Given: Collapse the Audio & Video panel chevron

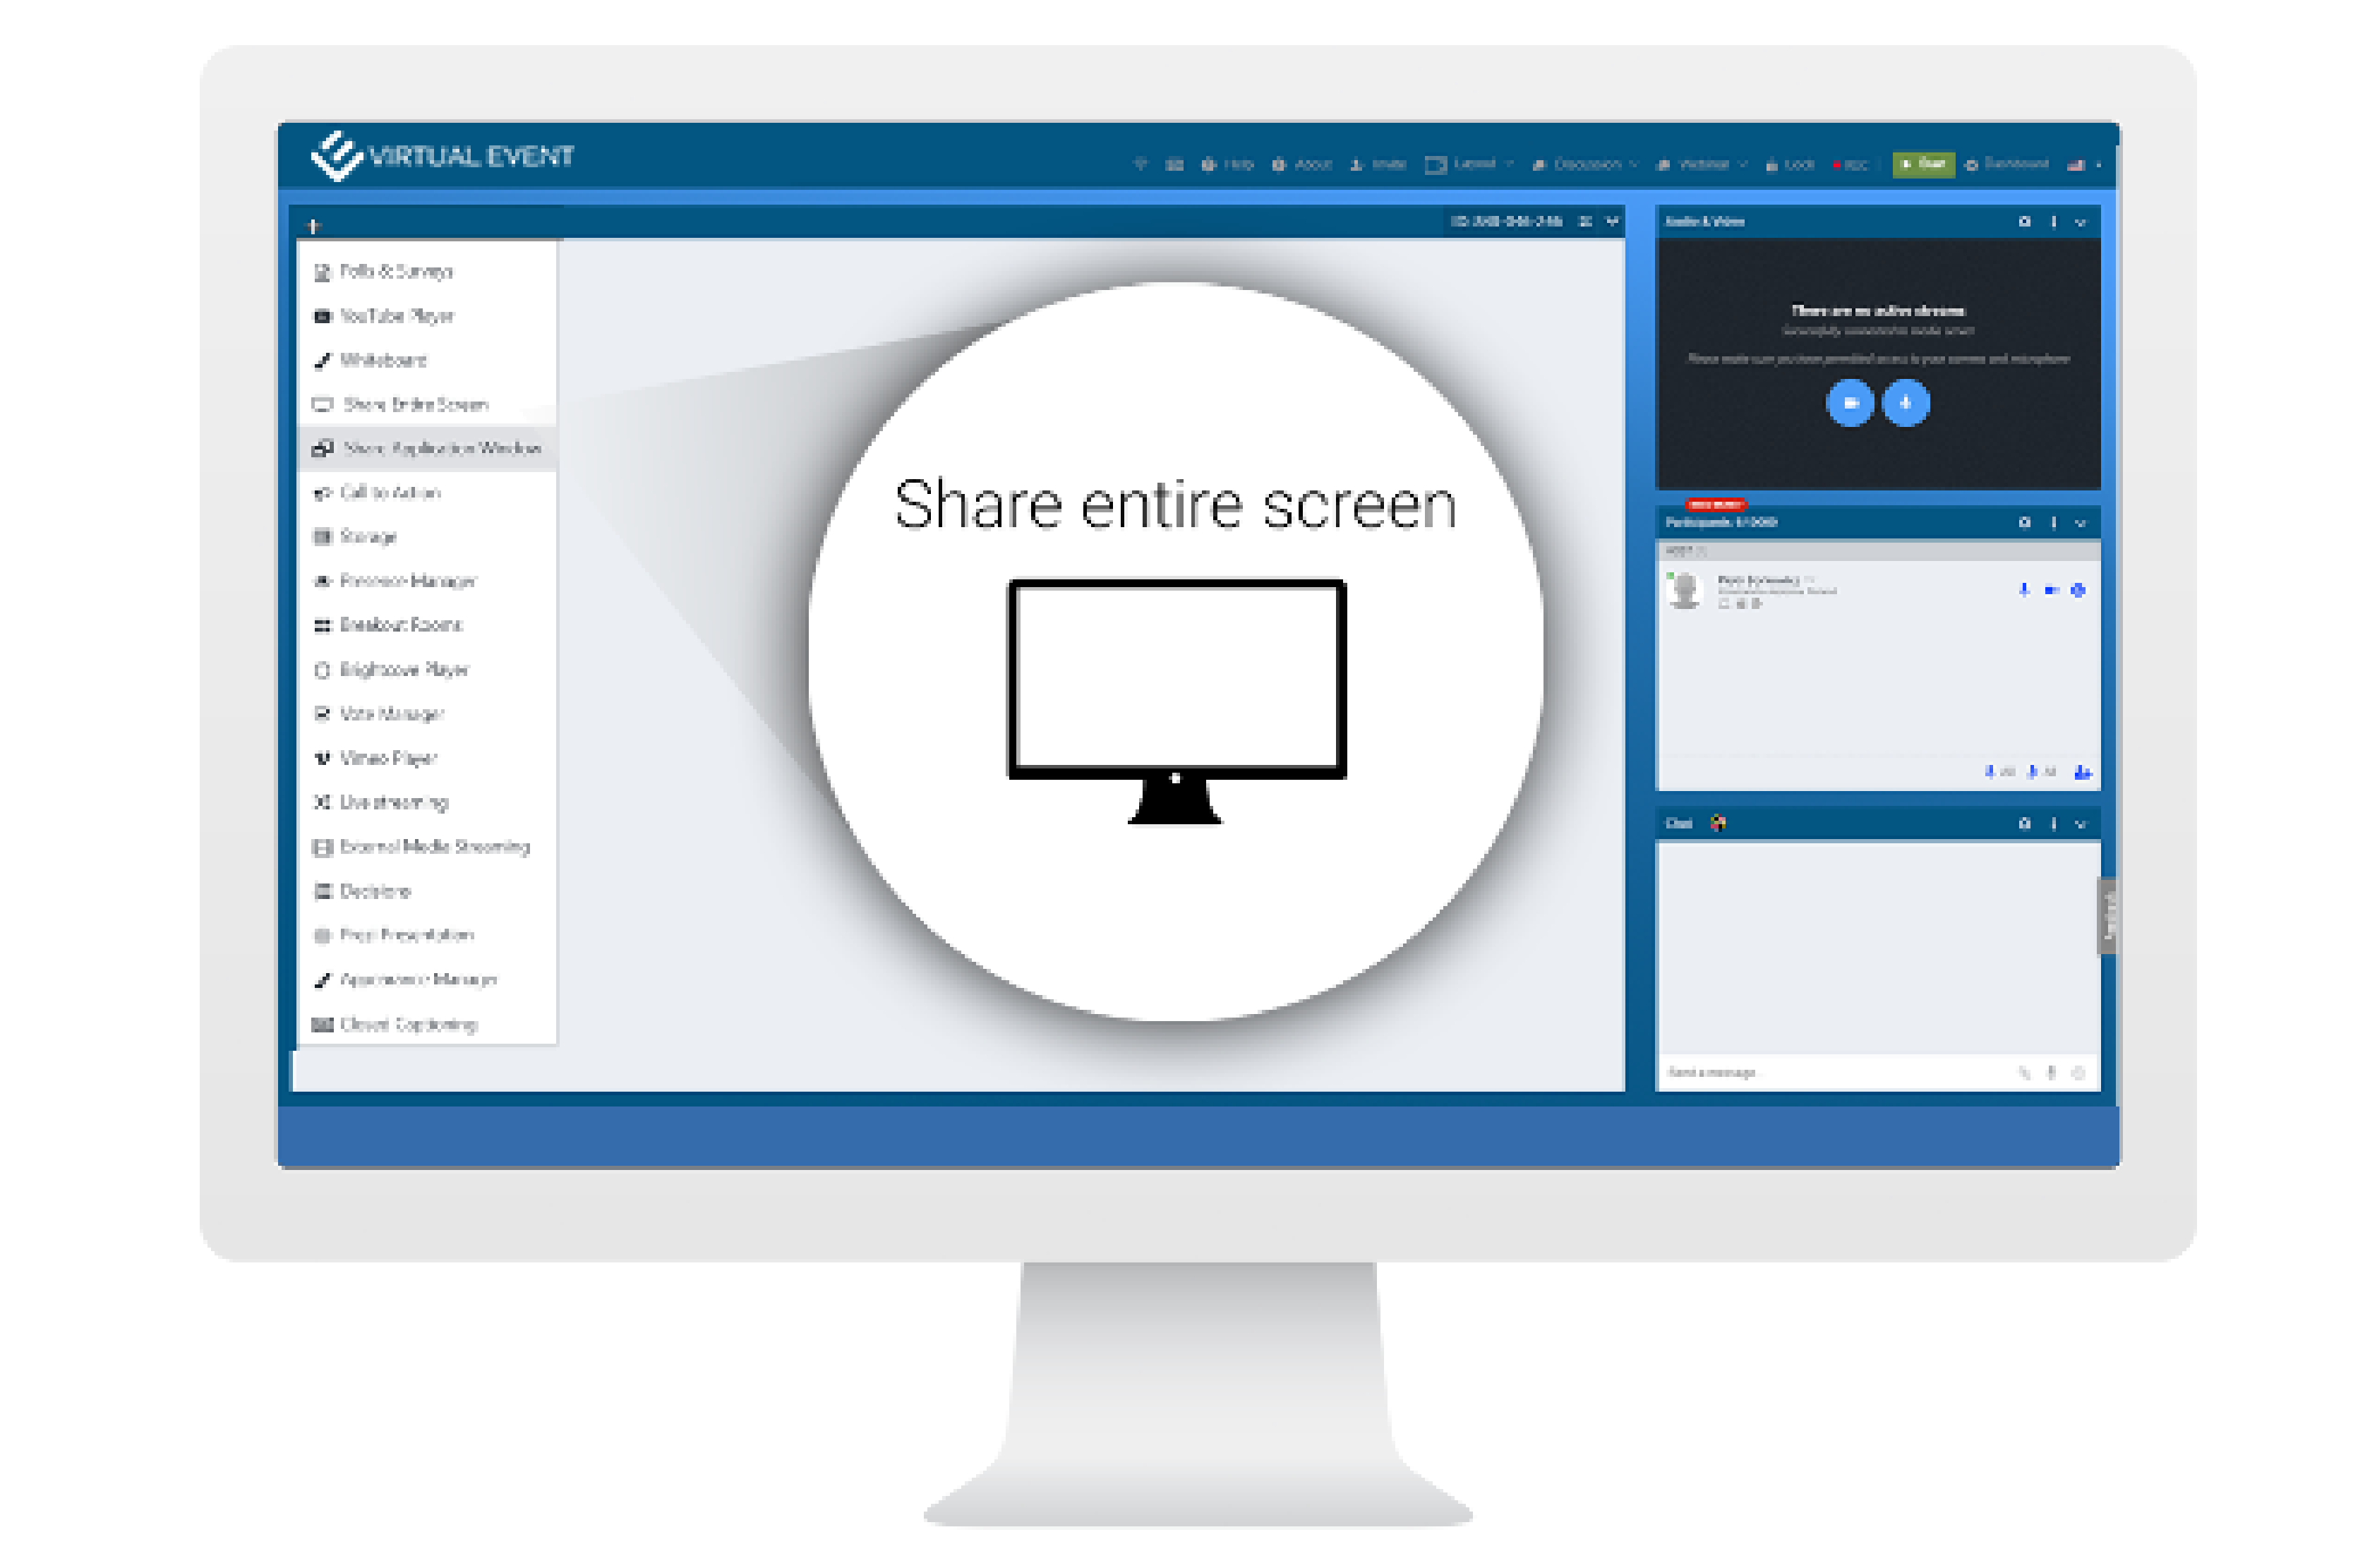Looking at the screenshot, I should click(x=2080, y=222).
